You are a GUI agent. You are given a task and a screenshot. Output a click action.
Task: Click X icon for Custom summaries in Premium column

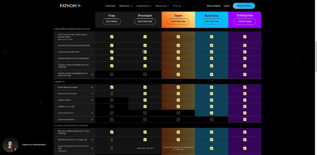(145, 120)
